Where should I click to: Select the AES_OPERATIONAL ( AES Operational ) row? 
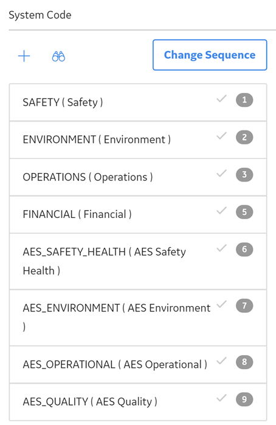point(138,364)
